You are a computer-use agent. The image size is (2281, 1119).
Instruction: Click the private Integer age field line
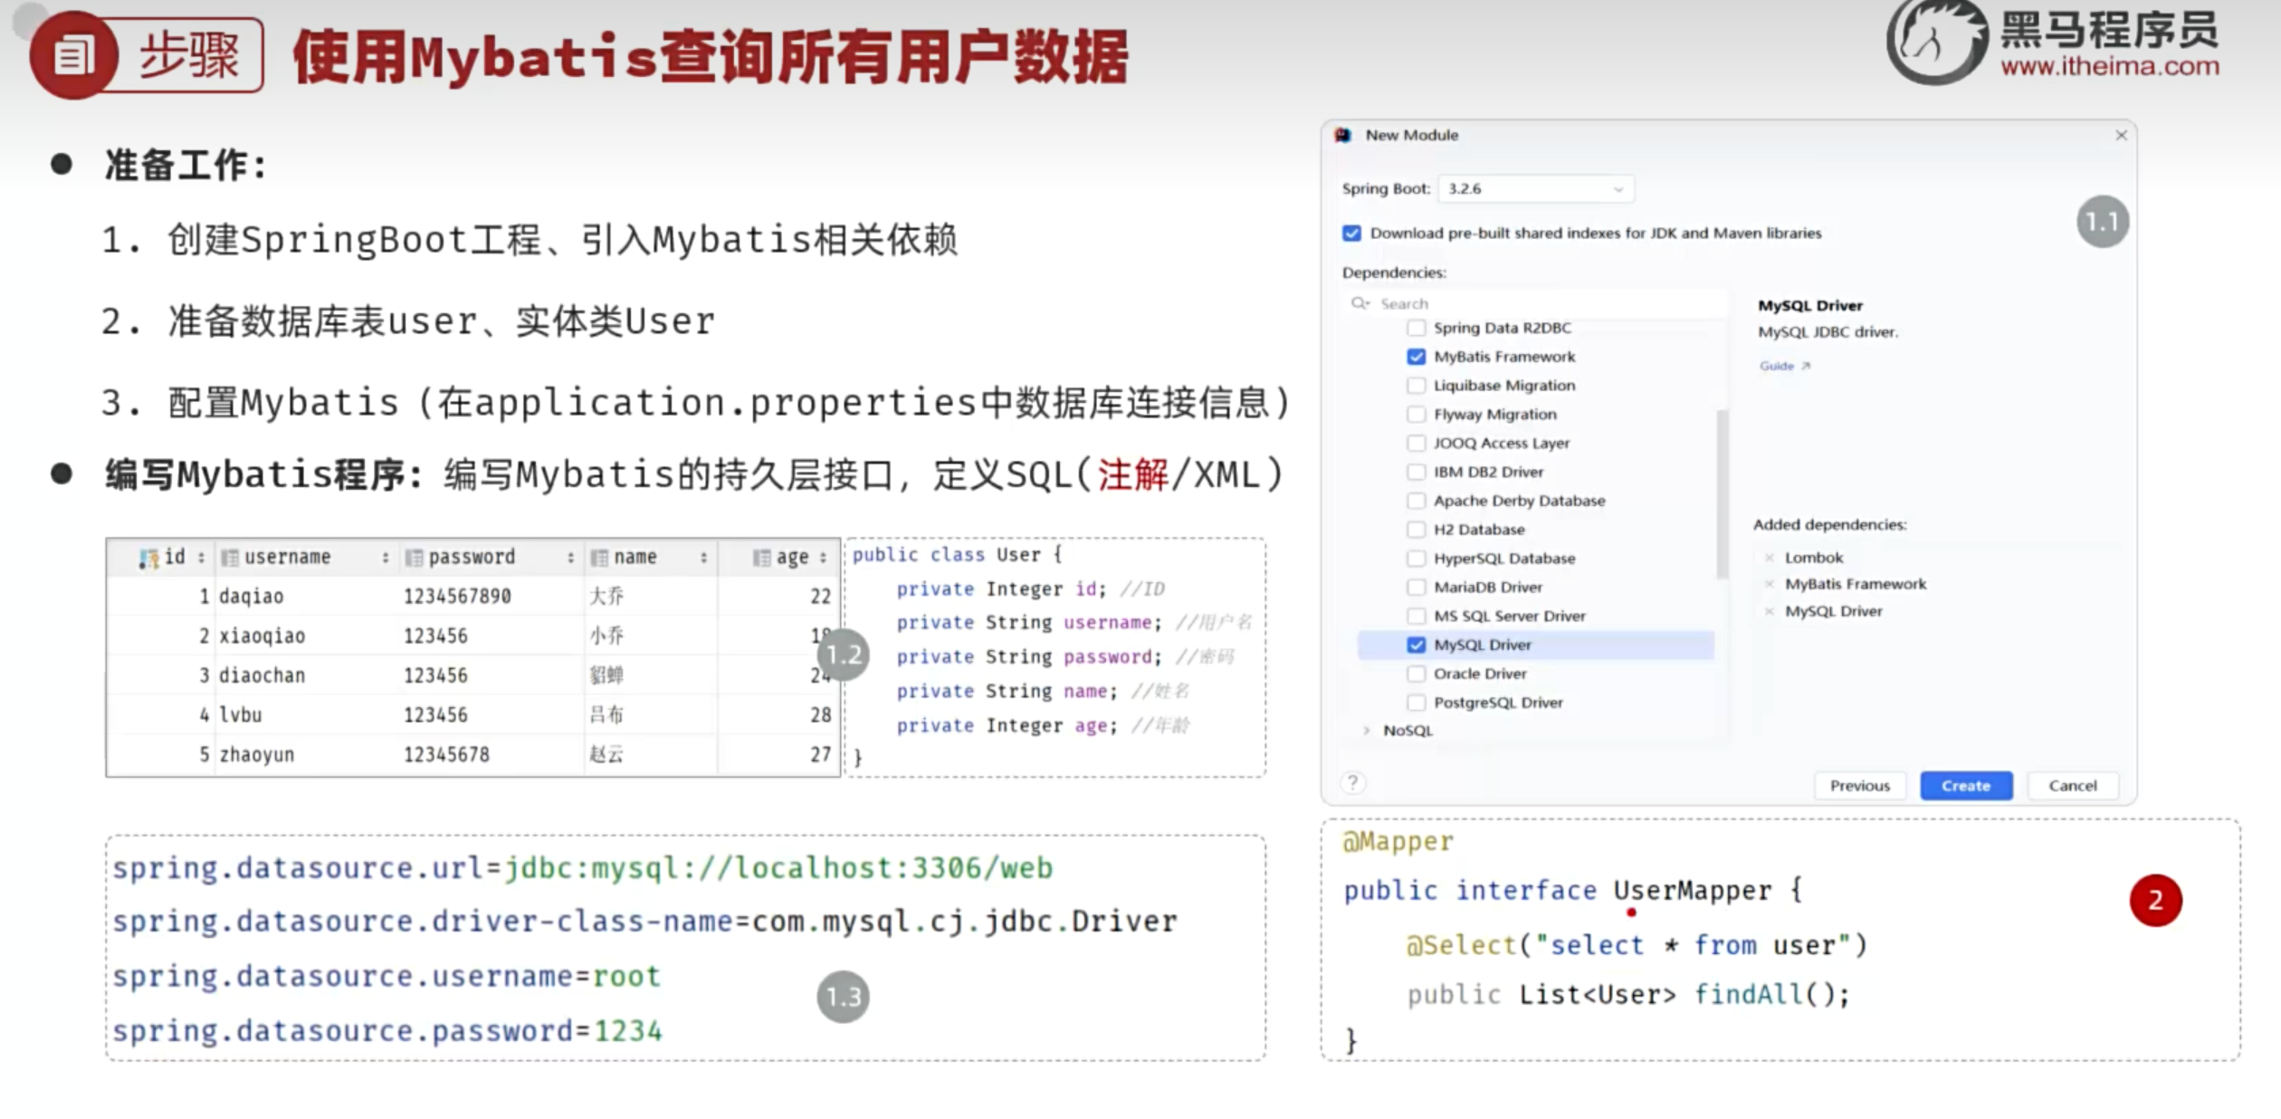click(1043, 726)
